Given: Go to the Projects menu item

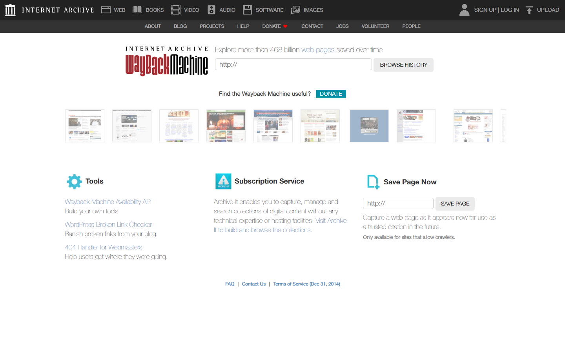Looking at the screenshot, I should (x=212, y=26).
